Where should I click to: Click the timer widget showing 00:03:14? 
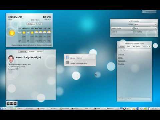click(12, 103)
